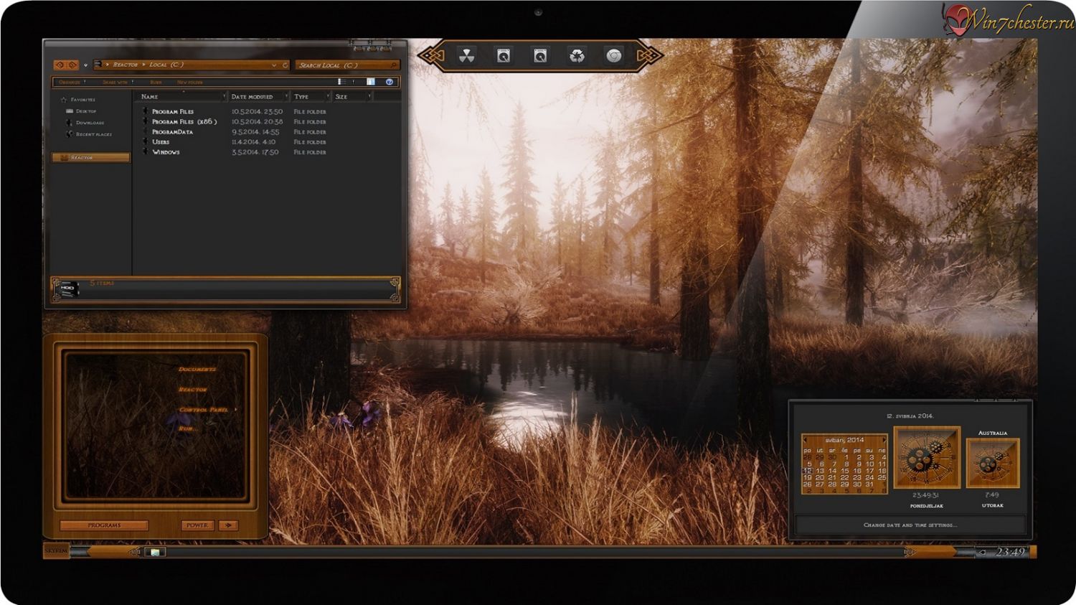1076x605 pixels.
Task: Click the Reactor icon in the address bar
Action: click(x=98, y=65)
